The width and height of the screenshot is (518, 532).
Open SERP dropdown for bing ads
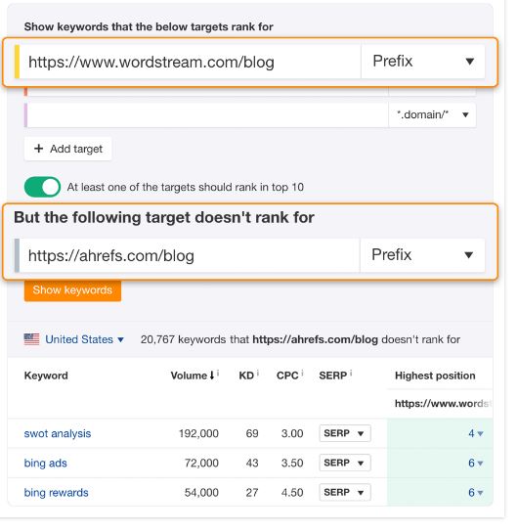click(345, 463)
